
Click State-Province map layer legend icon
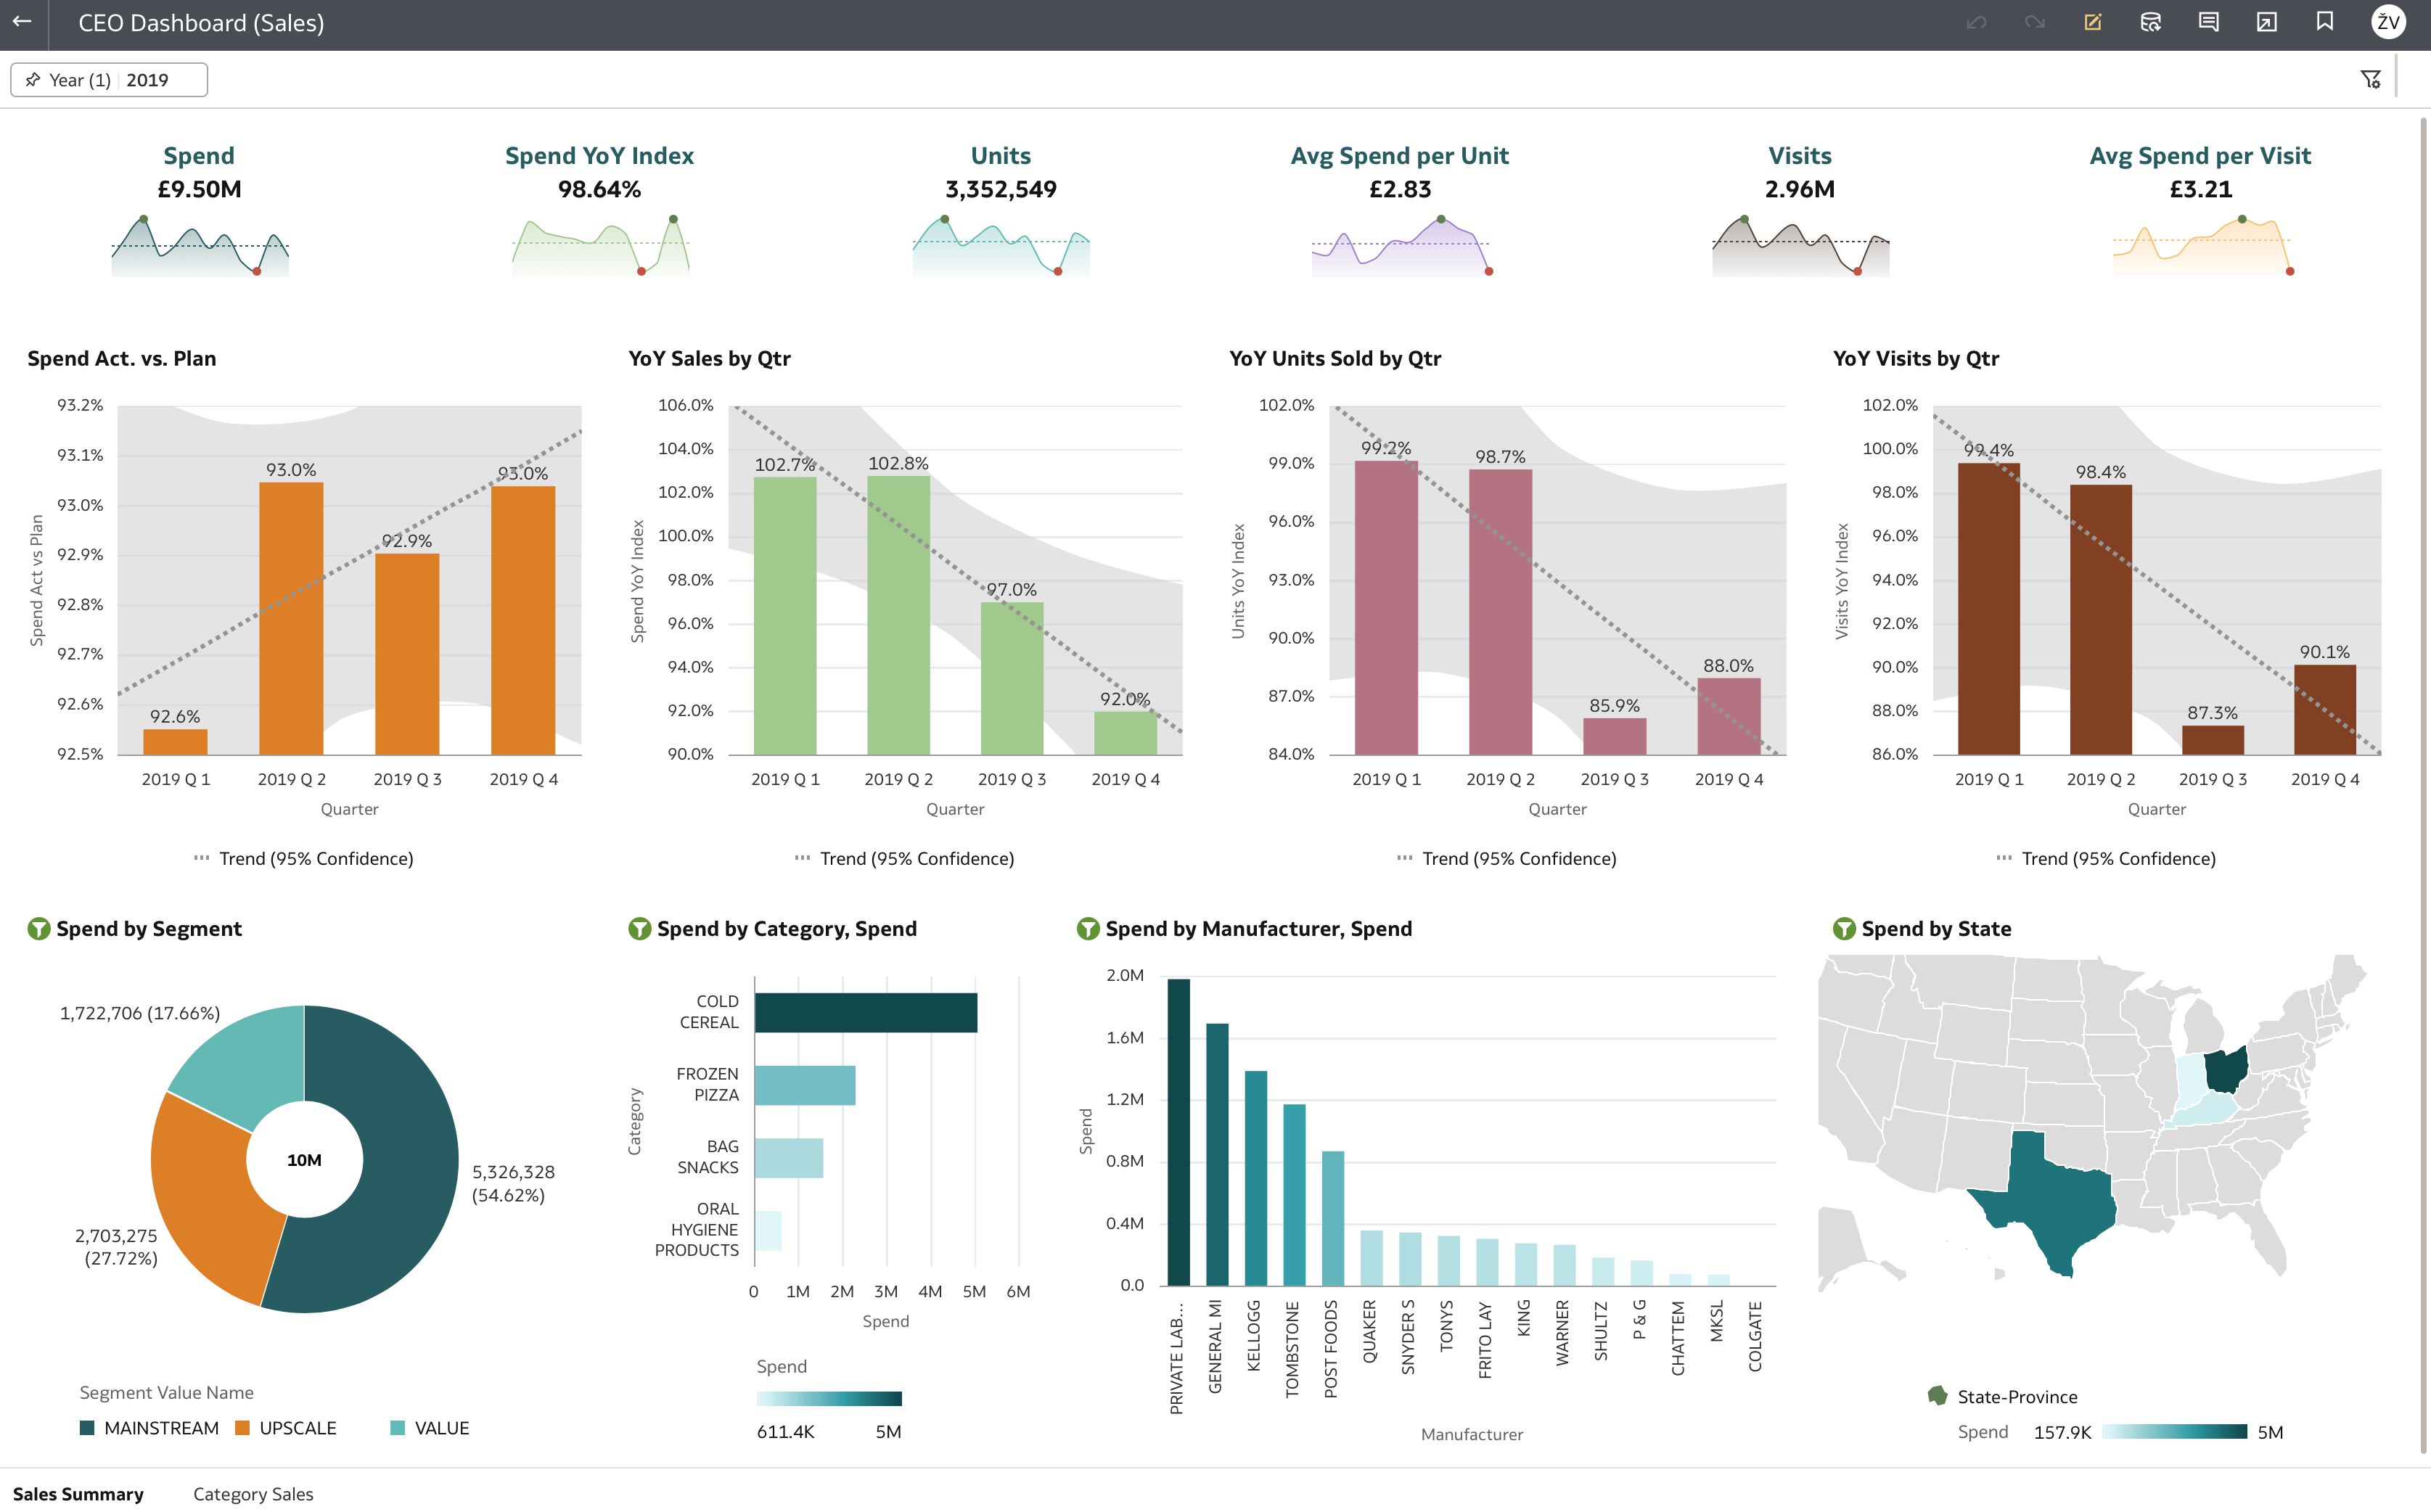[x=1937, y=1396]
